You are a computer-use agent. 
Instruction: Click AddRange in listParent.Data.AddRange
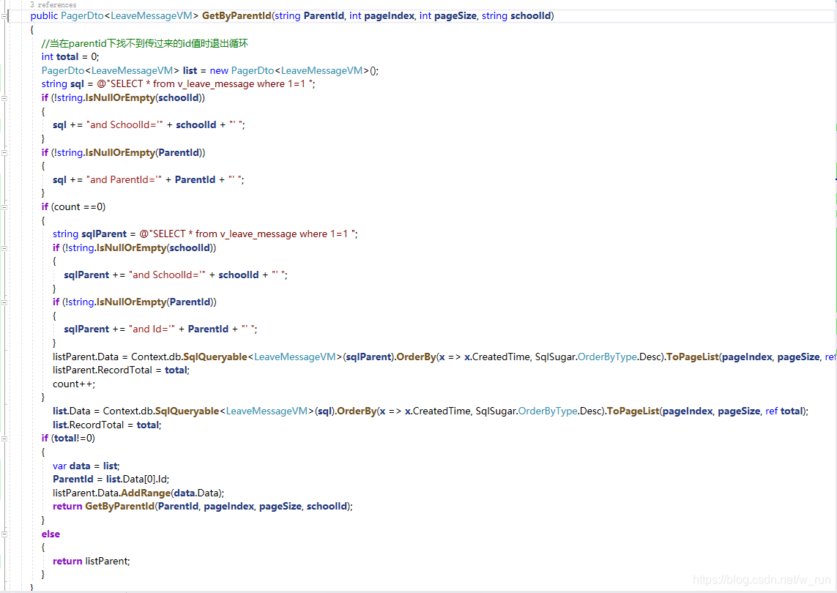(146, 493)
